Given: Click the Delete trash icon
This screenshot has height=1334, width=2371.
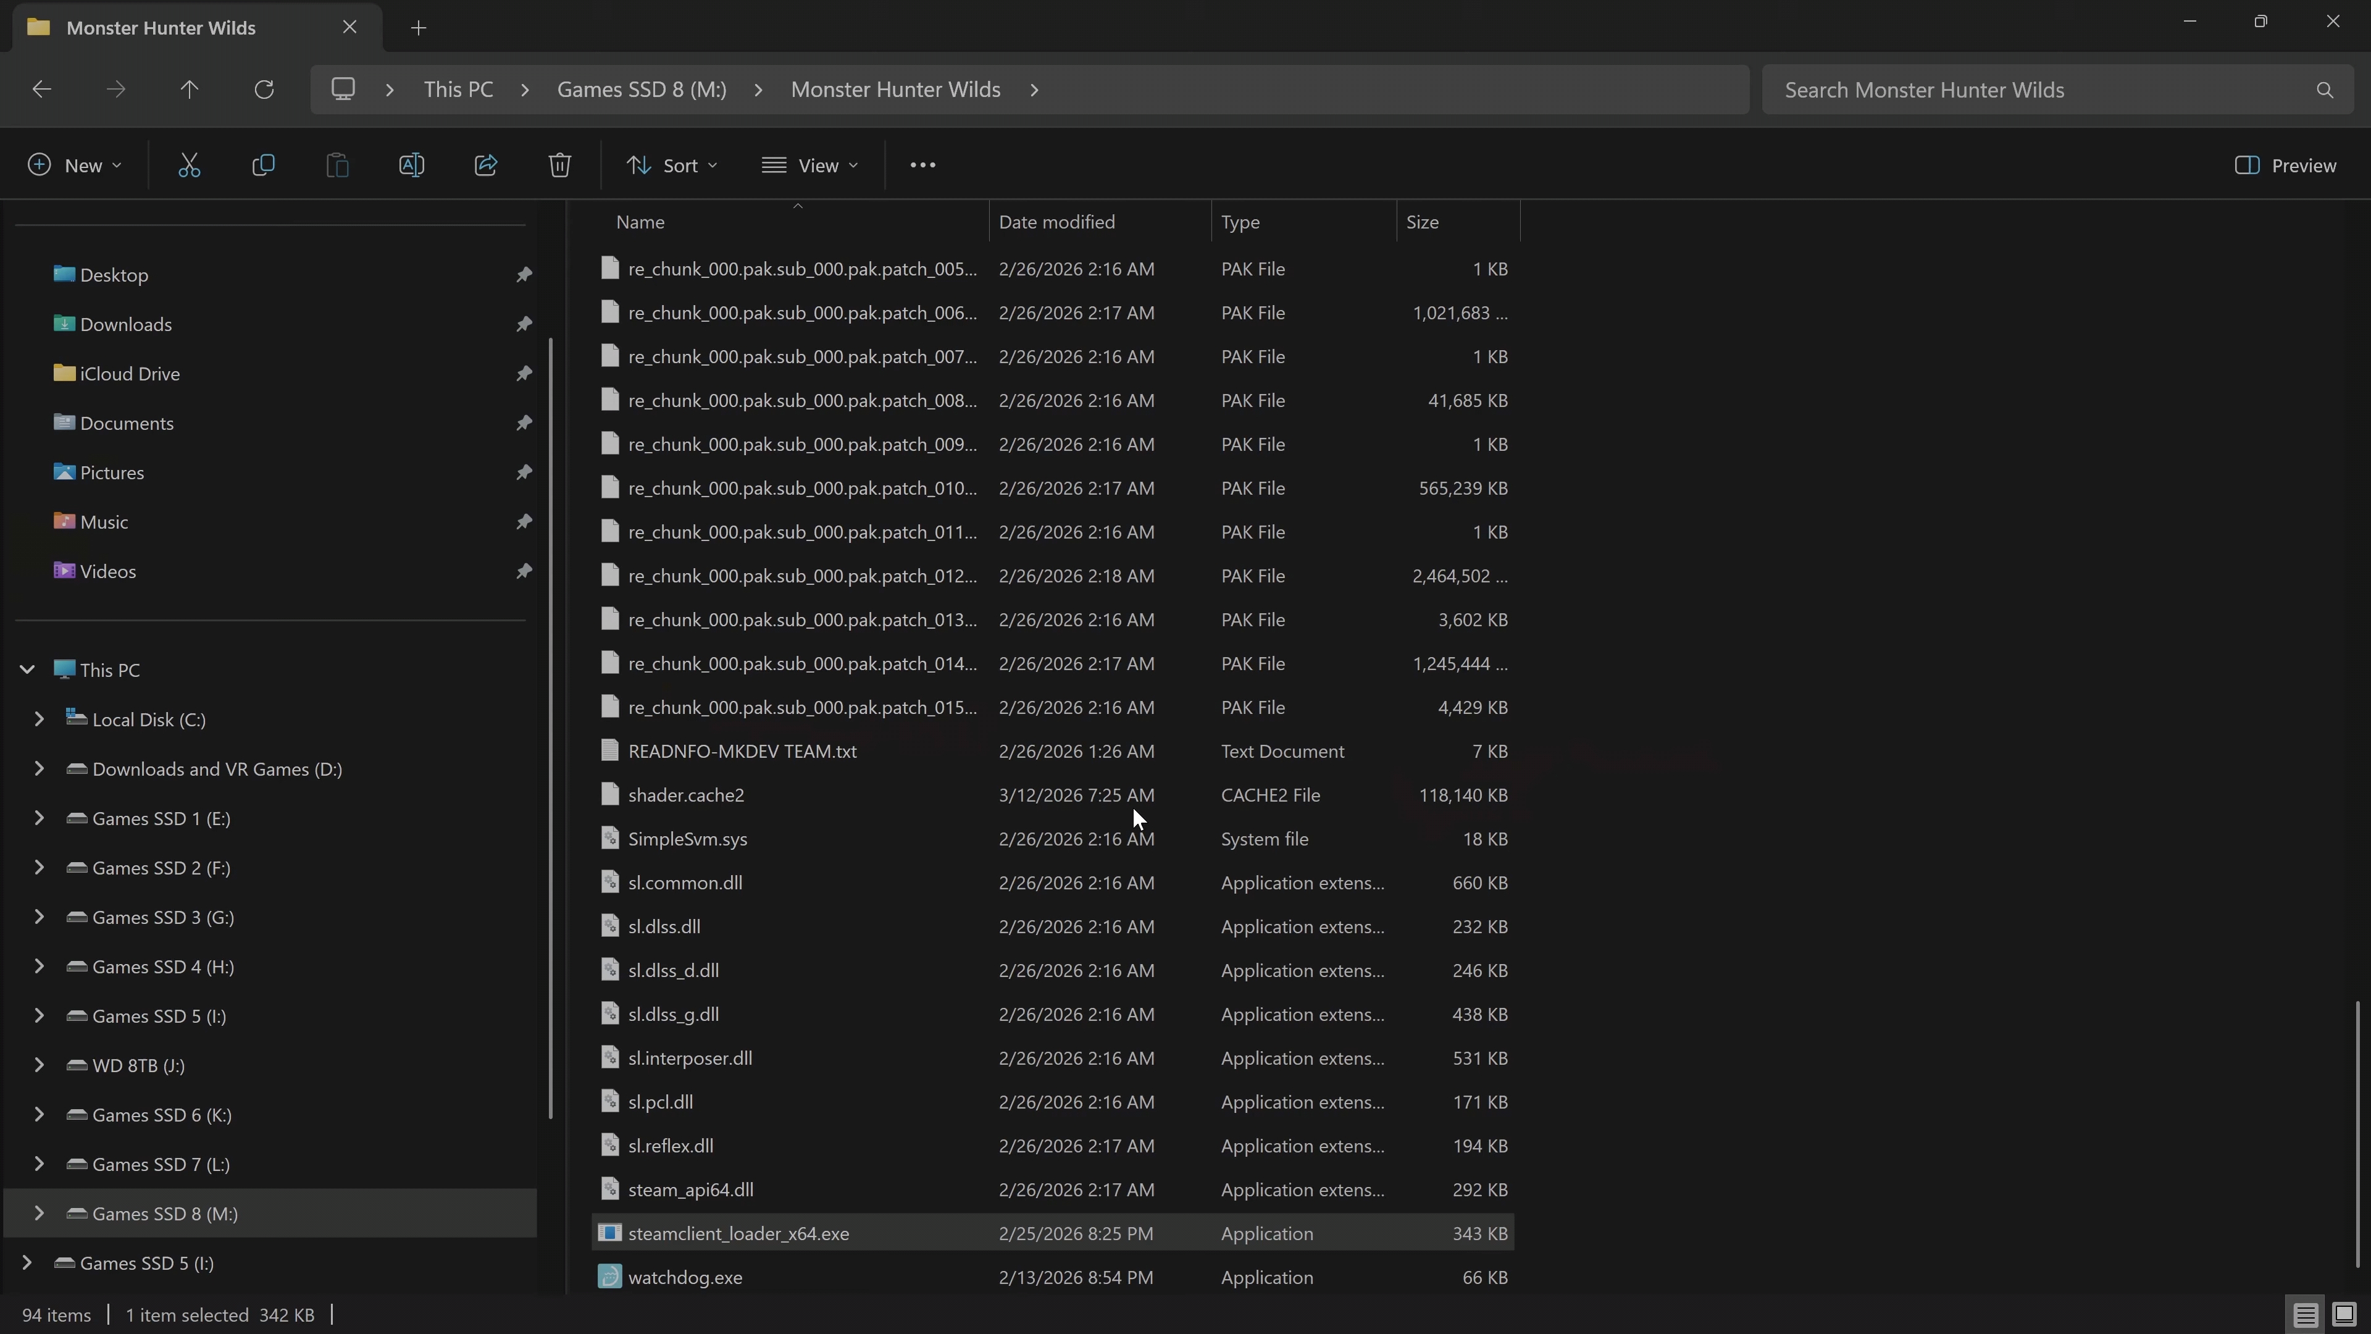Looking at the screenshot, I should click(559, 166).
